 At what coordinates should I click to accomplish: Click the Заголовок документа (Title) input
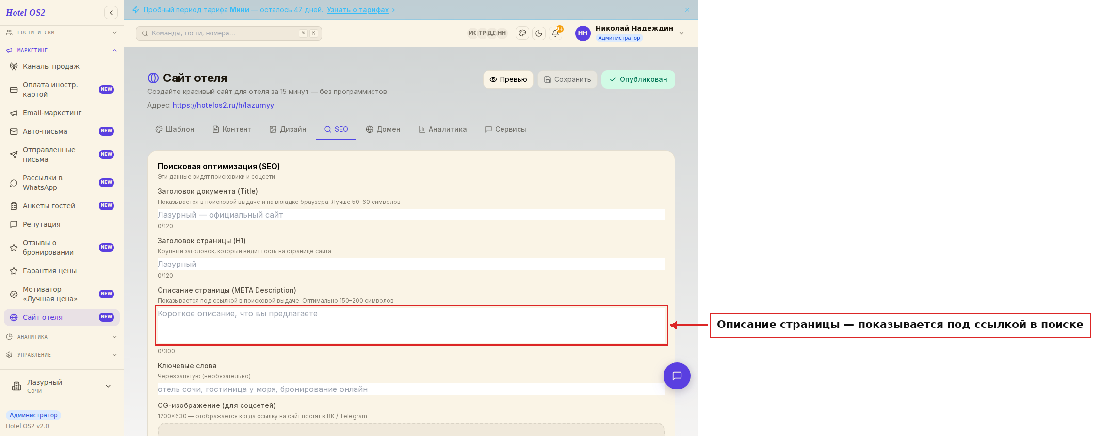pyautogui.click(x=411, y=215)
